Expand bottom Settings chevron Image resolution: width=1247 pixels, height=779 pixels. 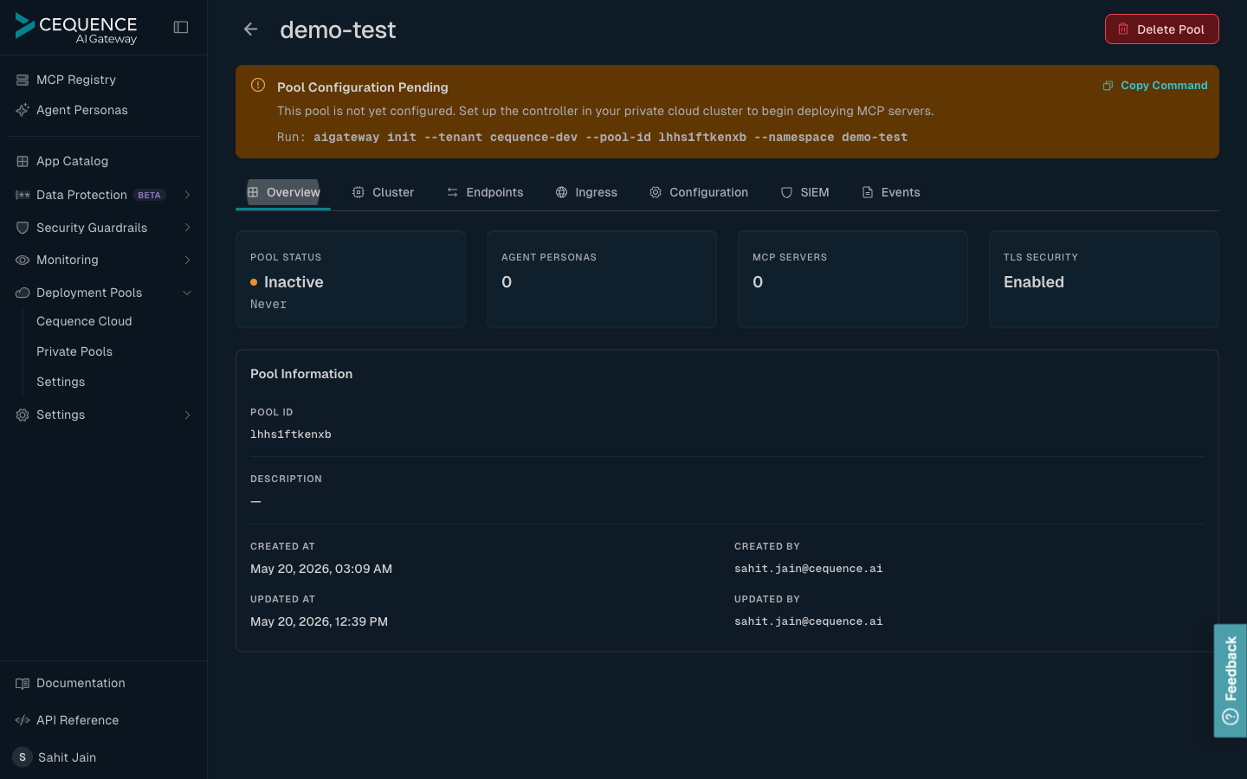187,415
